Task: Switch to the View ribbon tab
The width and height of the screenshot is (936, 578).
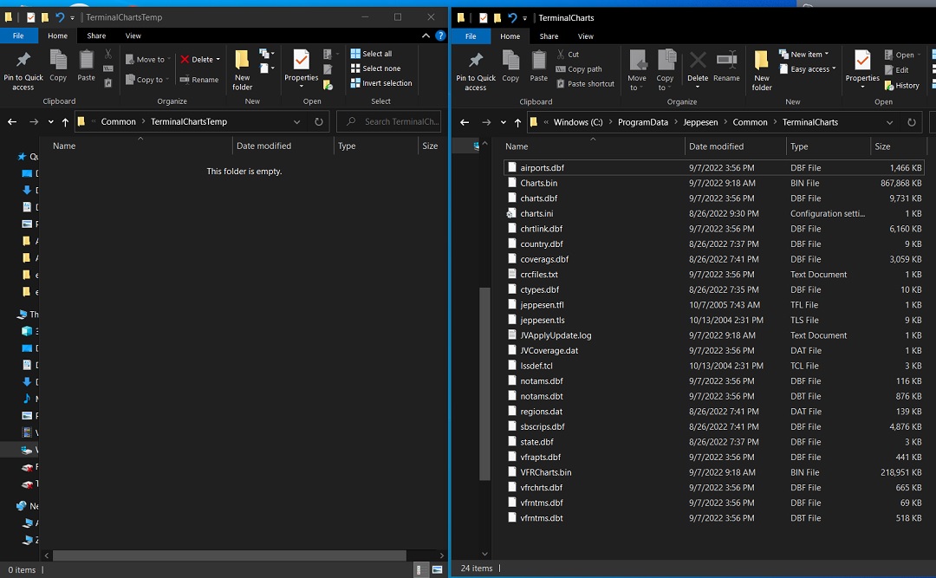Action: [585, 36]
